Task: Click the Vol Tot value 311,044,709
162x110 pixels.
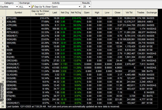Action: 129,25
